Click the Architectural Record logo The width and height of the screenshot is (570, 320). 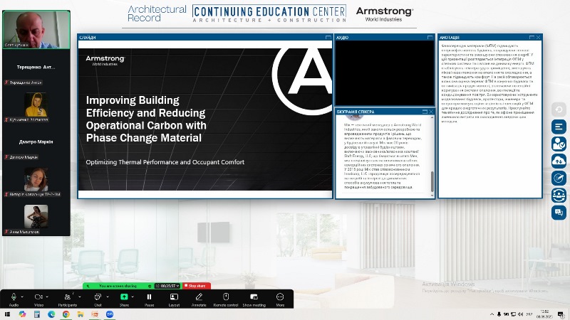[157, 14]
